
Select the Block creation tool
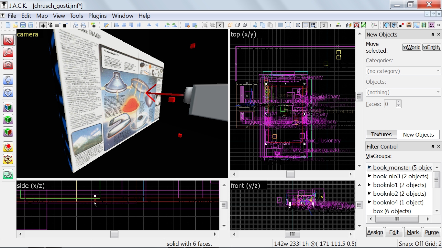[8, 92]
